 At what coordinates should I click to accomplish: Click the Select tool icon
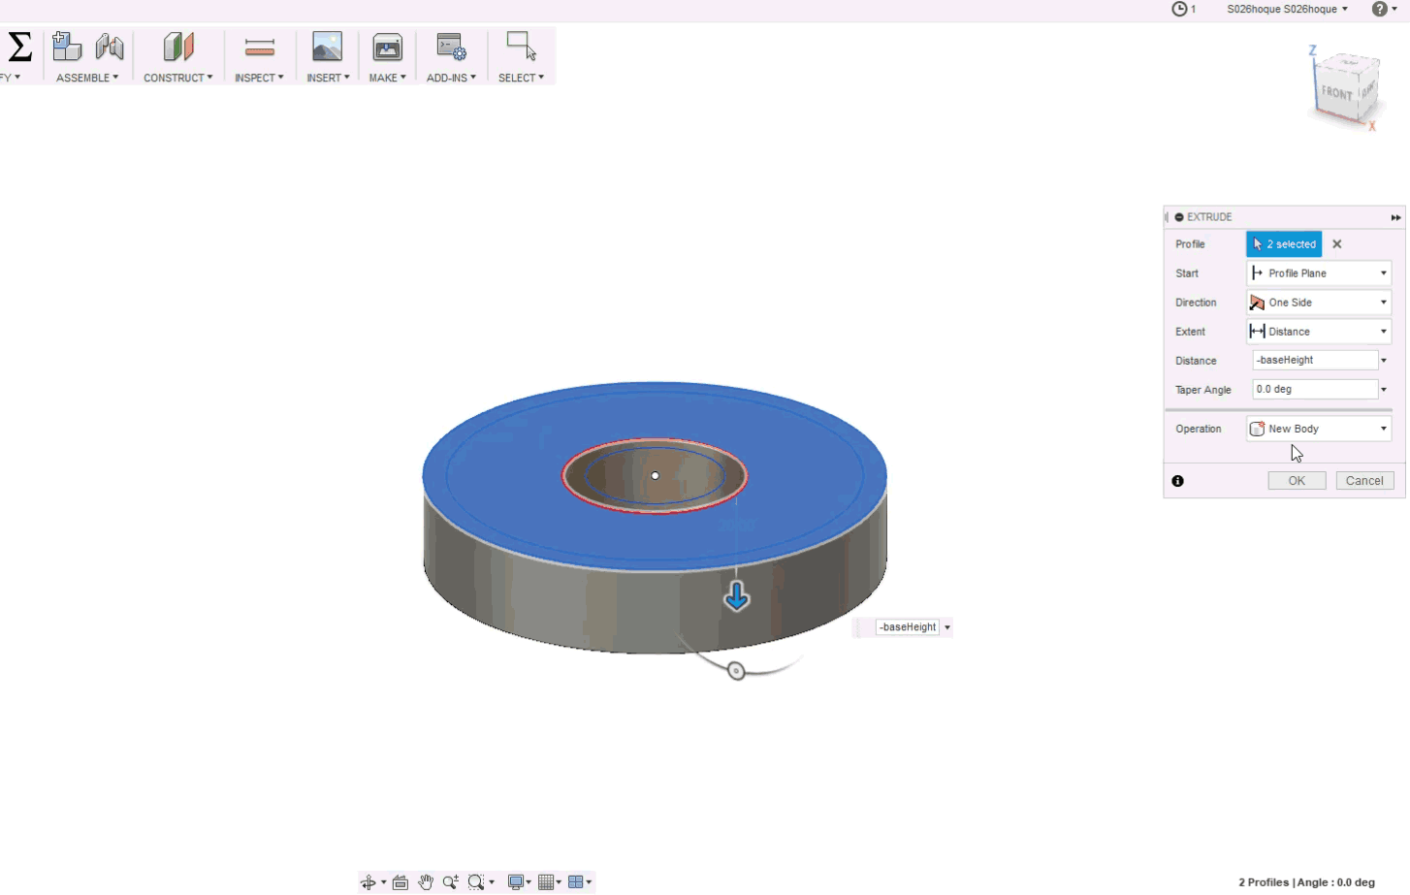point(521,46)
